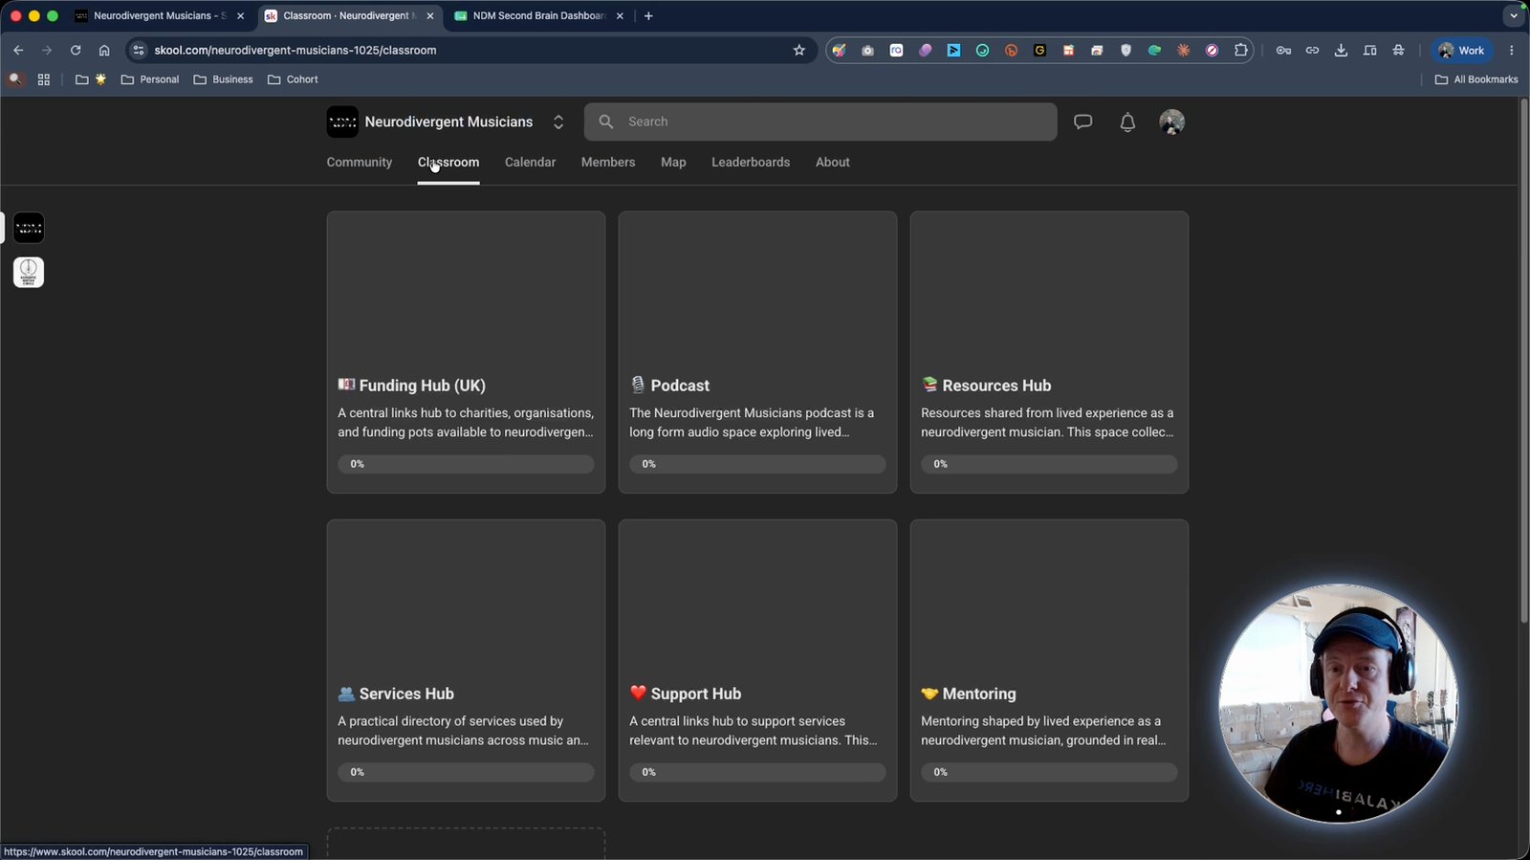Image resolution: width=1530 pixels, height=860 pixels.
Task: Open the Work profile menu
Action: pyautogui.click(x=1462, y=51)
